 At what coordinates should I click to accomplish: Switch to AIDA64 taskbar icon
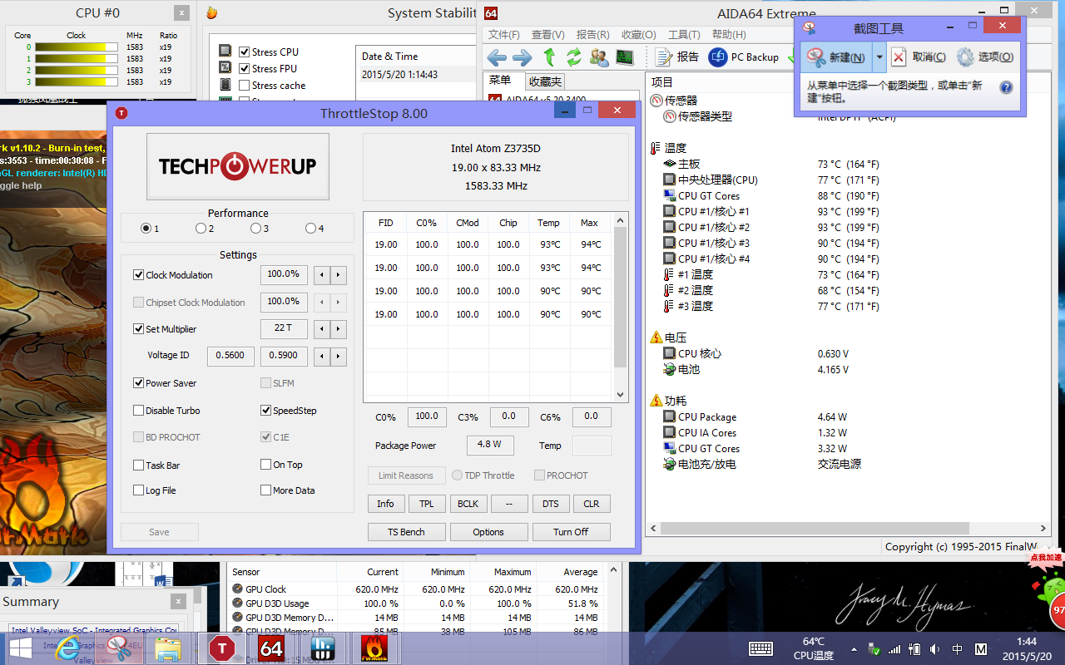[271, 648]
